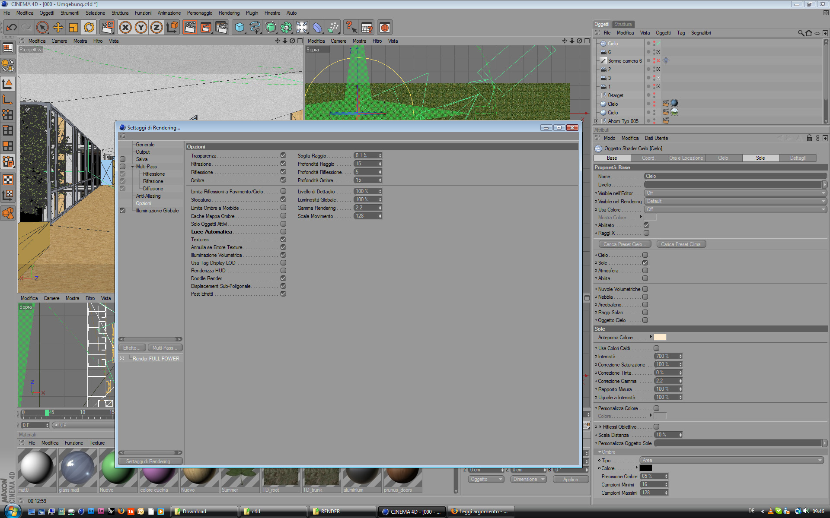Collapse the Multi-Pass tree entry
The width and height of the screenshot is (830, 518).
coord(133,167)
